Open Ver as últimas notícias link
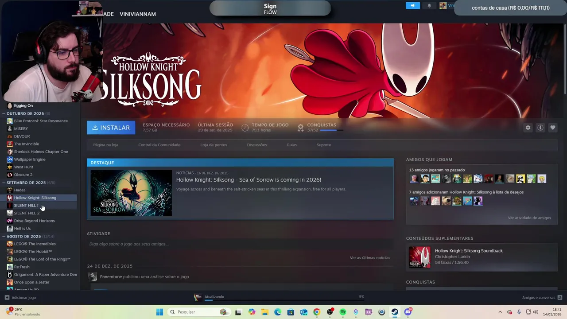This screenshot has height=319, width=567. pyautogui.click(x=370, y=258)
